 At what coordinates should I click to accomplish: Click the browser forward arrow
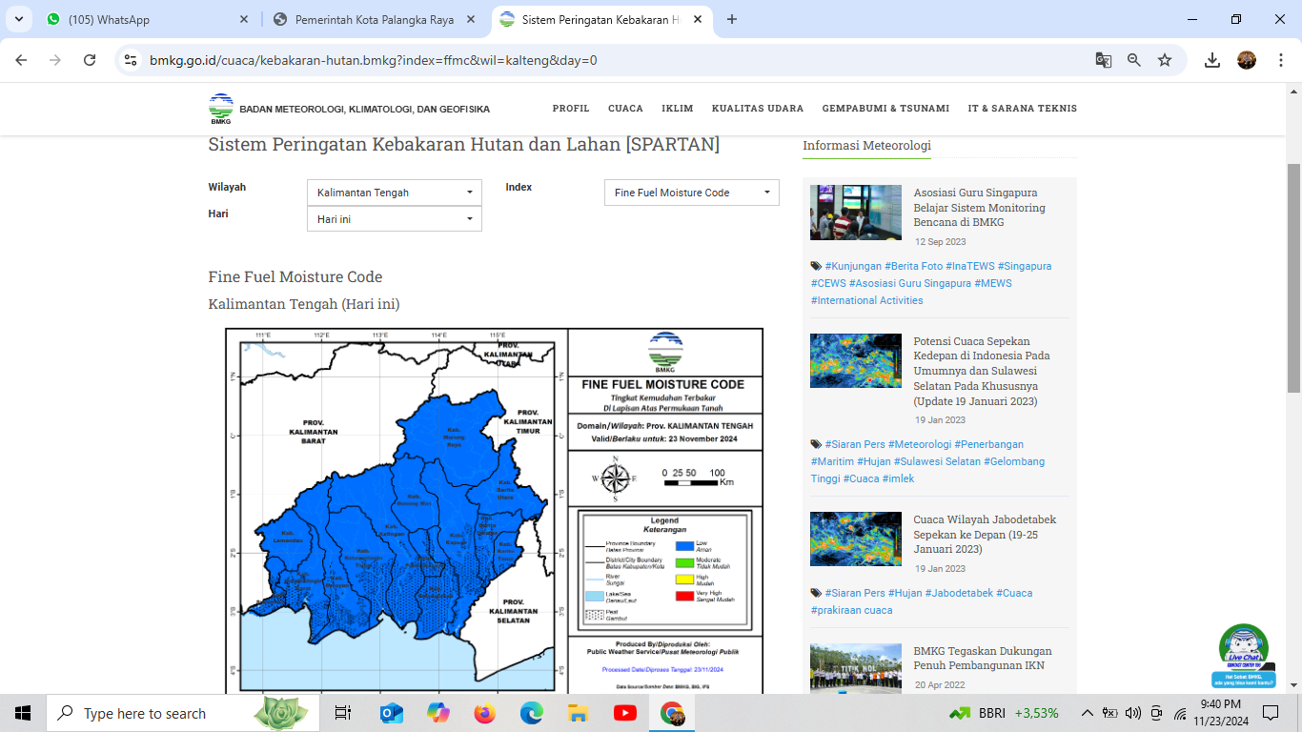pyautogui.click(x=55, y=59)
